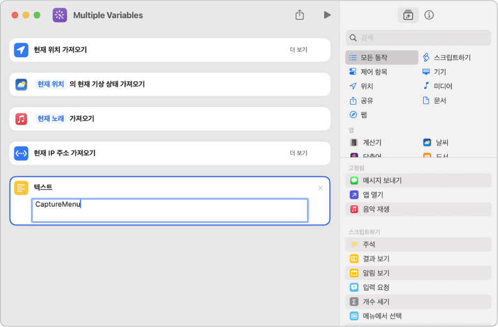Image resolution: width=498 pixels, height=327 pixels.
Task: Share the shortcut via the share icon
Action: click(x=300, y=14)
